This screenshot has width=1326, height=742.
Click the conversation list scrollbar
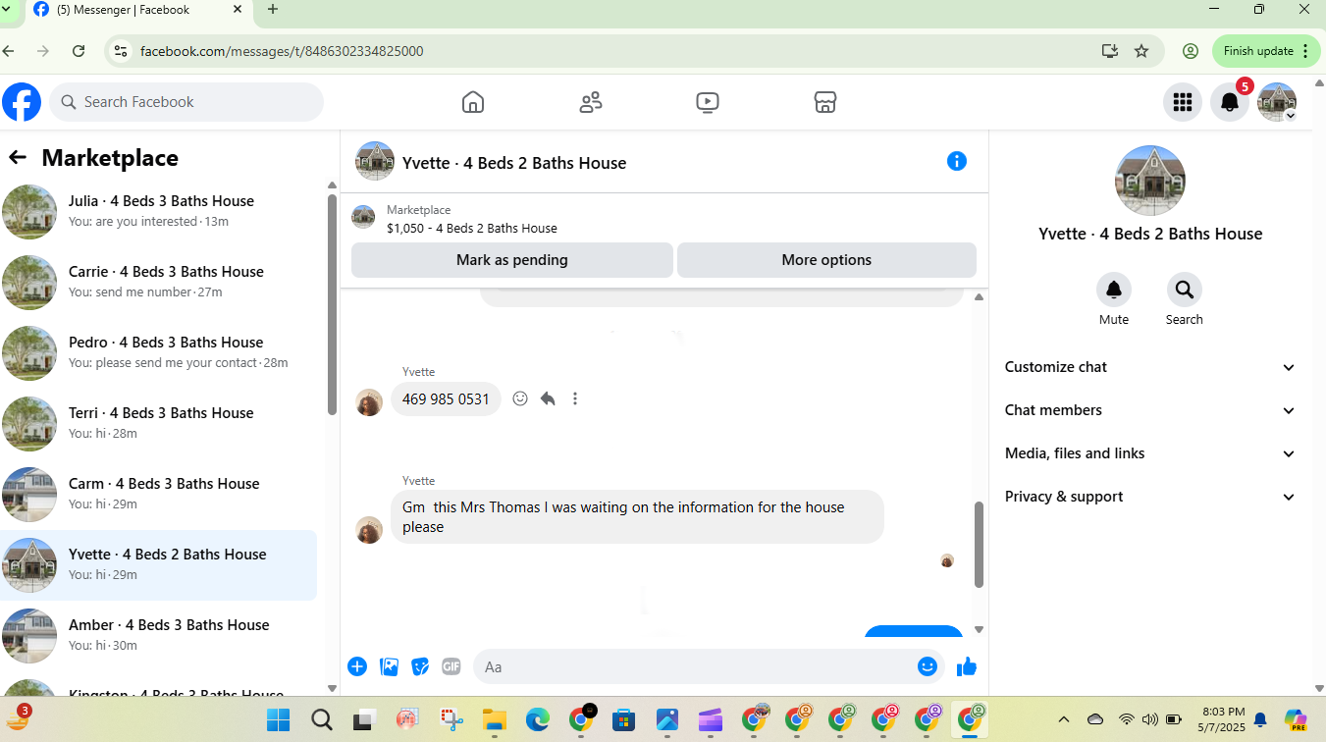(x=332, y=304)
